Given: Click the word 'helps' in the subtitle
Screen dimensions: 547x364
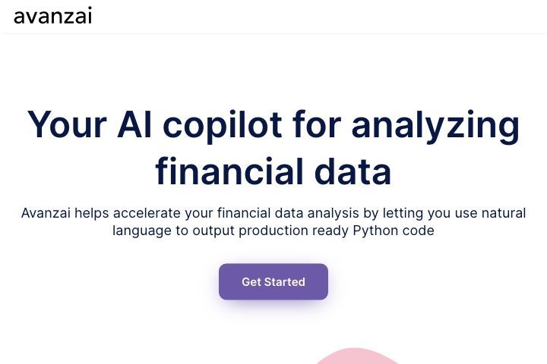Looking at the screenshot, I should coord(92,213).
